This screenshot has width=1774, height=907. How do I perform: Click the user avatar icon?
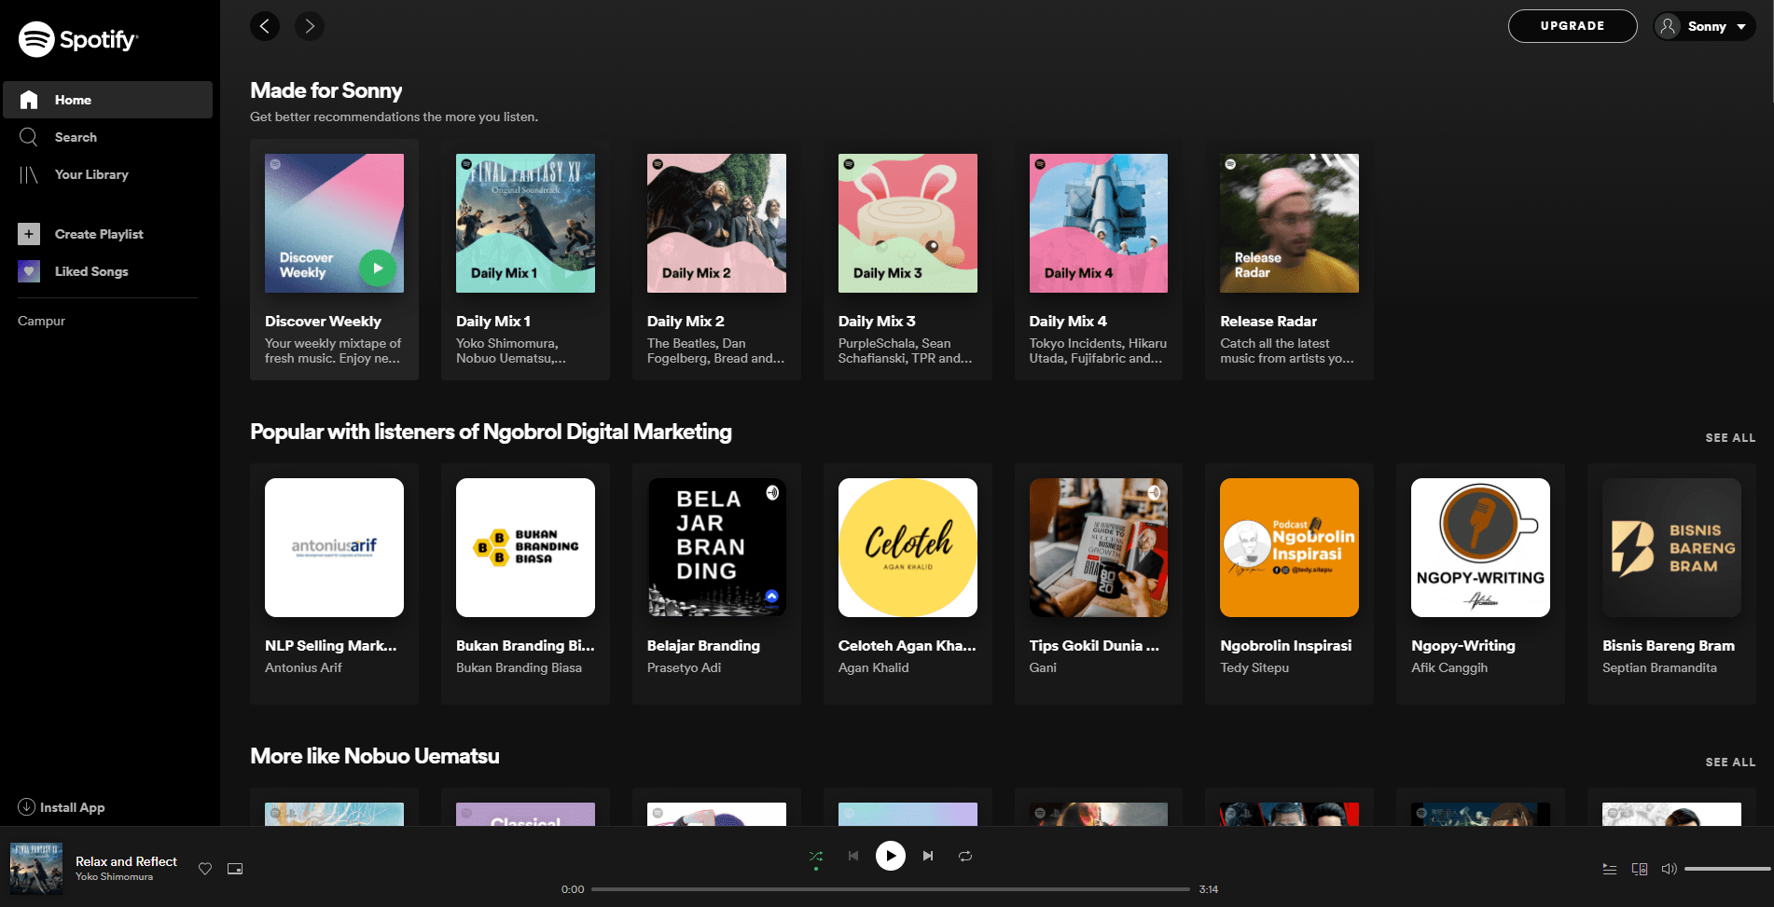tap(1668, 26)
